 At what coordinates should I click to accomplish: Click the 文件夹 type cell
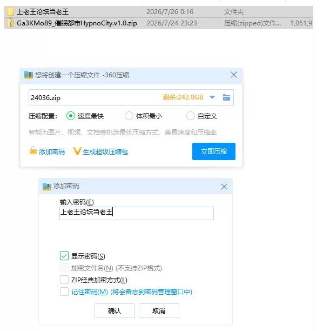234,12
